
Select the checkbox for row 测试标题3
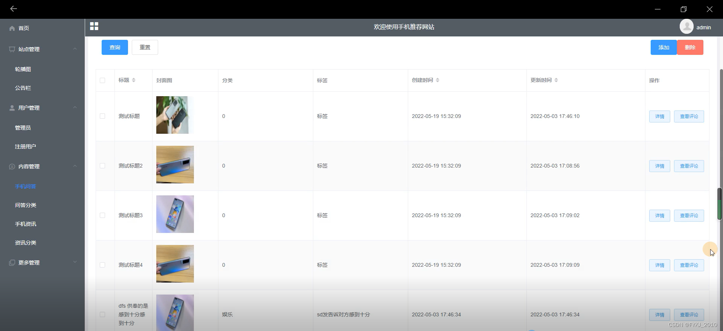pos(102,215)
